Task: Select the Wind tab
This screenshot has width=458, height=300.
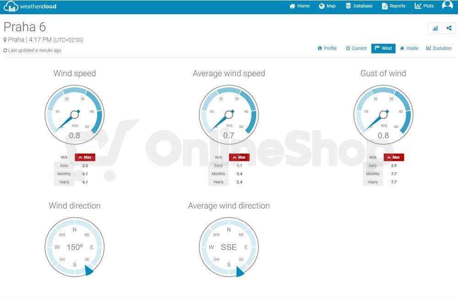Action: tap(383, 48)
